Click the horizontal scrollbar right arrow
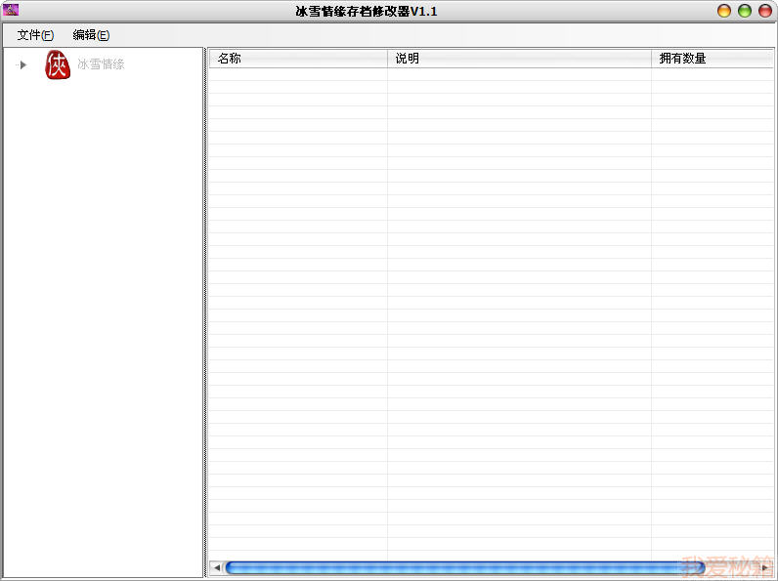The image size is (778, 581). click(x=764, y=567)
